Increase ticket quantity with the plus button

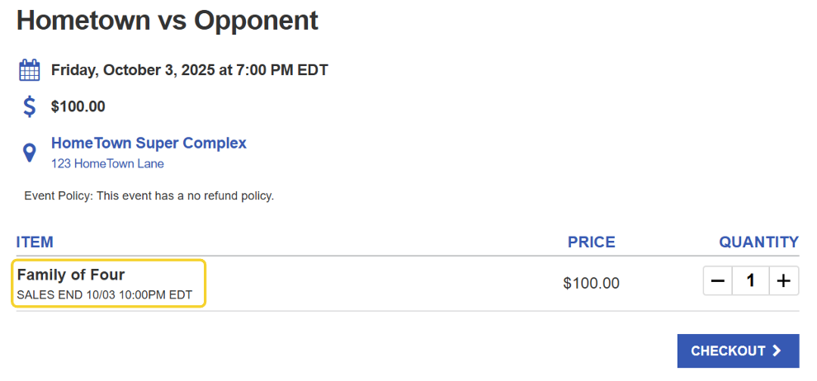[x=783, y=281]
